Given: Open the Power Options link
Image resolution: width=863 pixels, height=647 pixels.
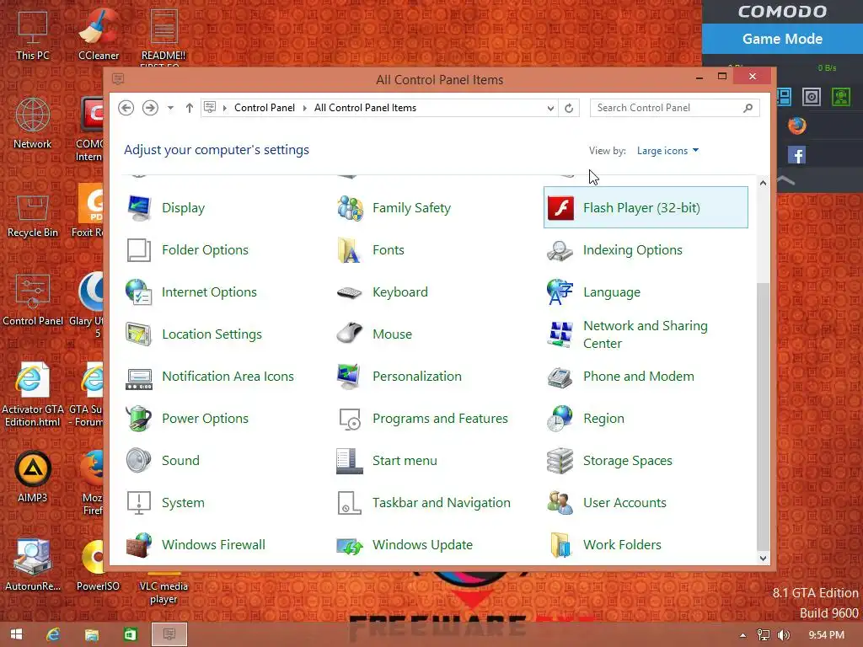Looking at the screenshot, I should (206, 419).
